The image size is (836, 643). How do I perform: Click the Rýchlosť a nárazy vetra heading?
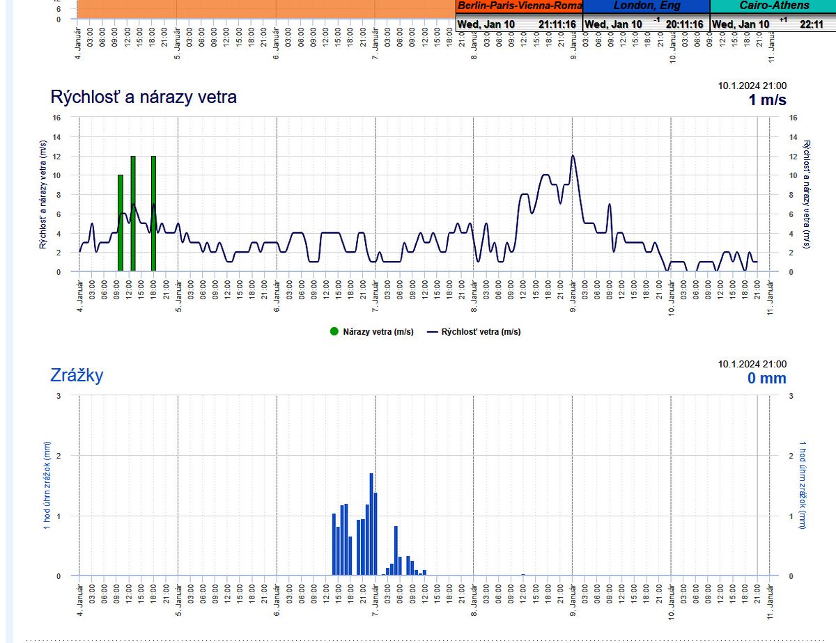tap(144, 97)
